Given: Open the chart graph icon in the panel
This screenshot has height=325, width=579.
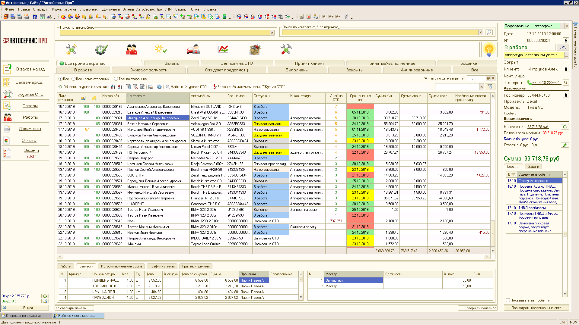Looking at the screenshot, I should click(x=223, y=49).
